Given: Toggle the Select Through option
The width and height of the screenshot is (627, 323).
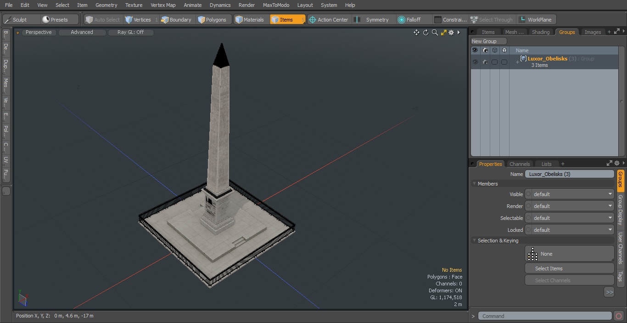Looking at the screenshot, I should click(x=492, y=20).
